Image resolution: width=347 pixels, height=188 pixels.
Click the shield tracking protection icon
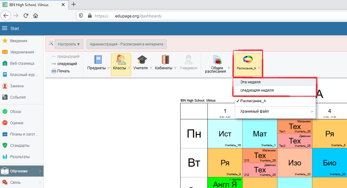81,16
